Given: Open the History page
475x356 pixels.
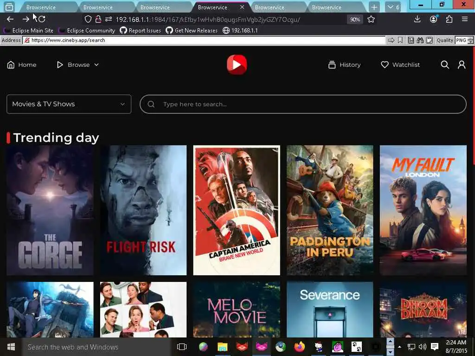Looking at the screenshot, I should (x=345, y=65).
